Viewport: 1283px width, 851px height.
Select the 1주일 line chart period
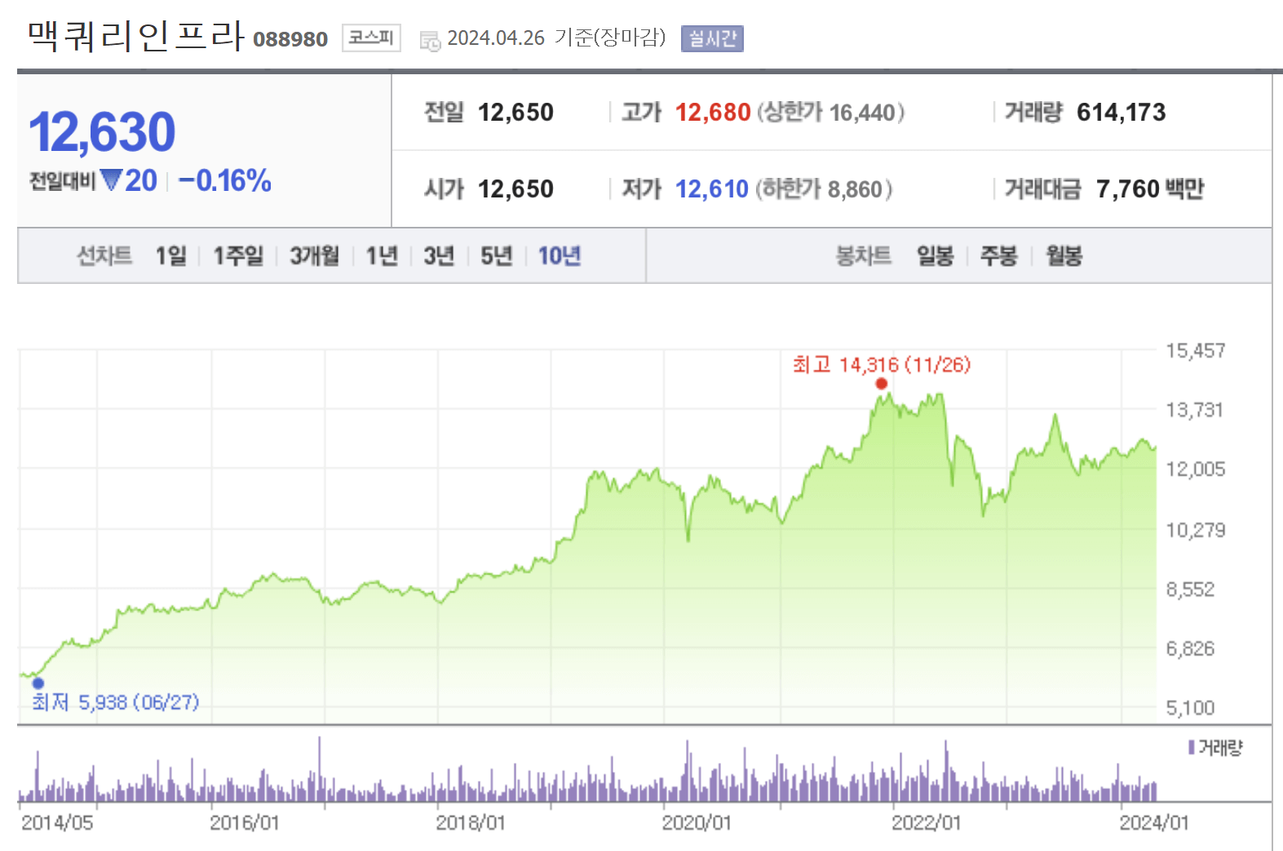pyautogui.click(x=238, y=256)
